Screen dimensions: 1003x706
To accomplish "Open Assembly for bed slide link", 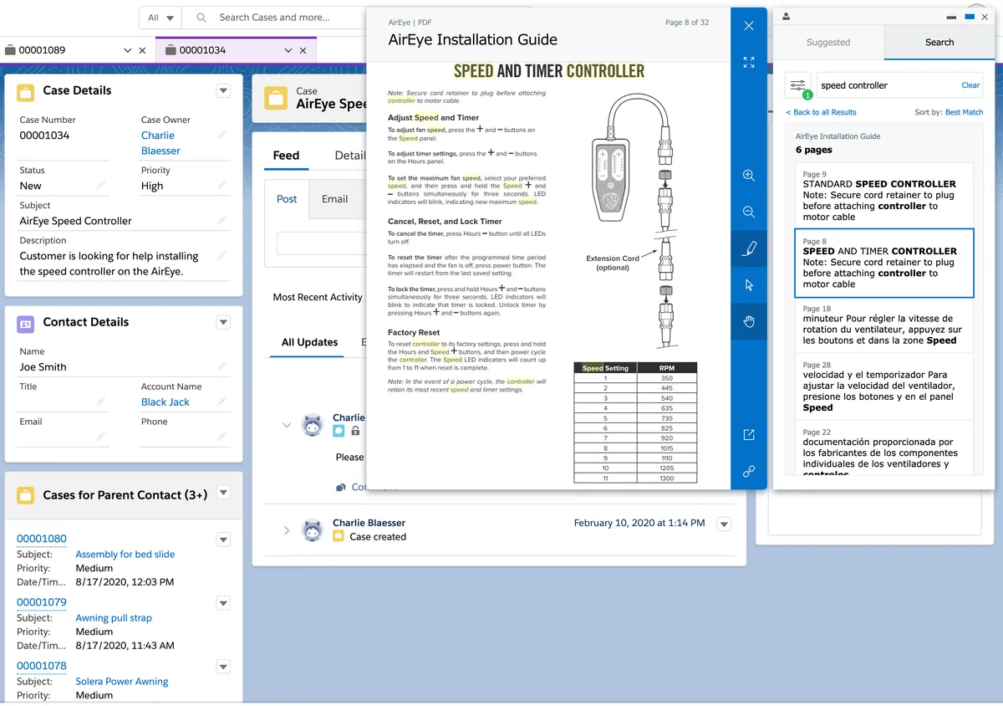I will (x=125, y=555).
